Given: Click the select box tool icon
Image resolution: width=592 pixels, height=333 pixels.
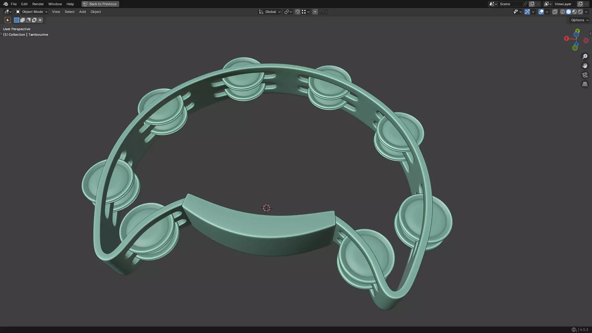Looking at the screenshot, I should 8,20.
